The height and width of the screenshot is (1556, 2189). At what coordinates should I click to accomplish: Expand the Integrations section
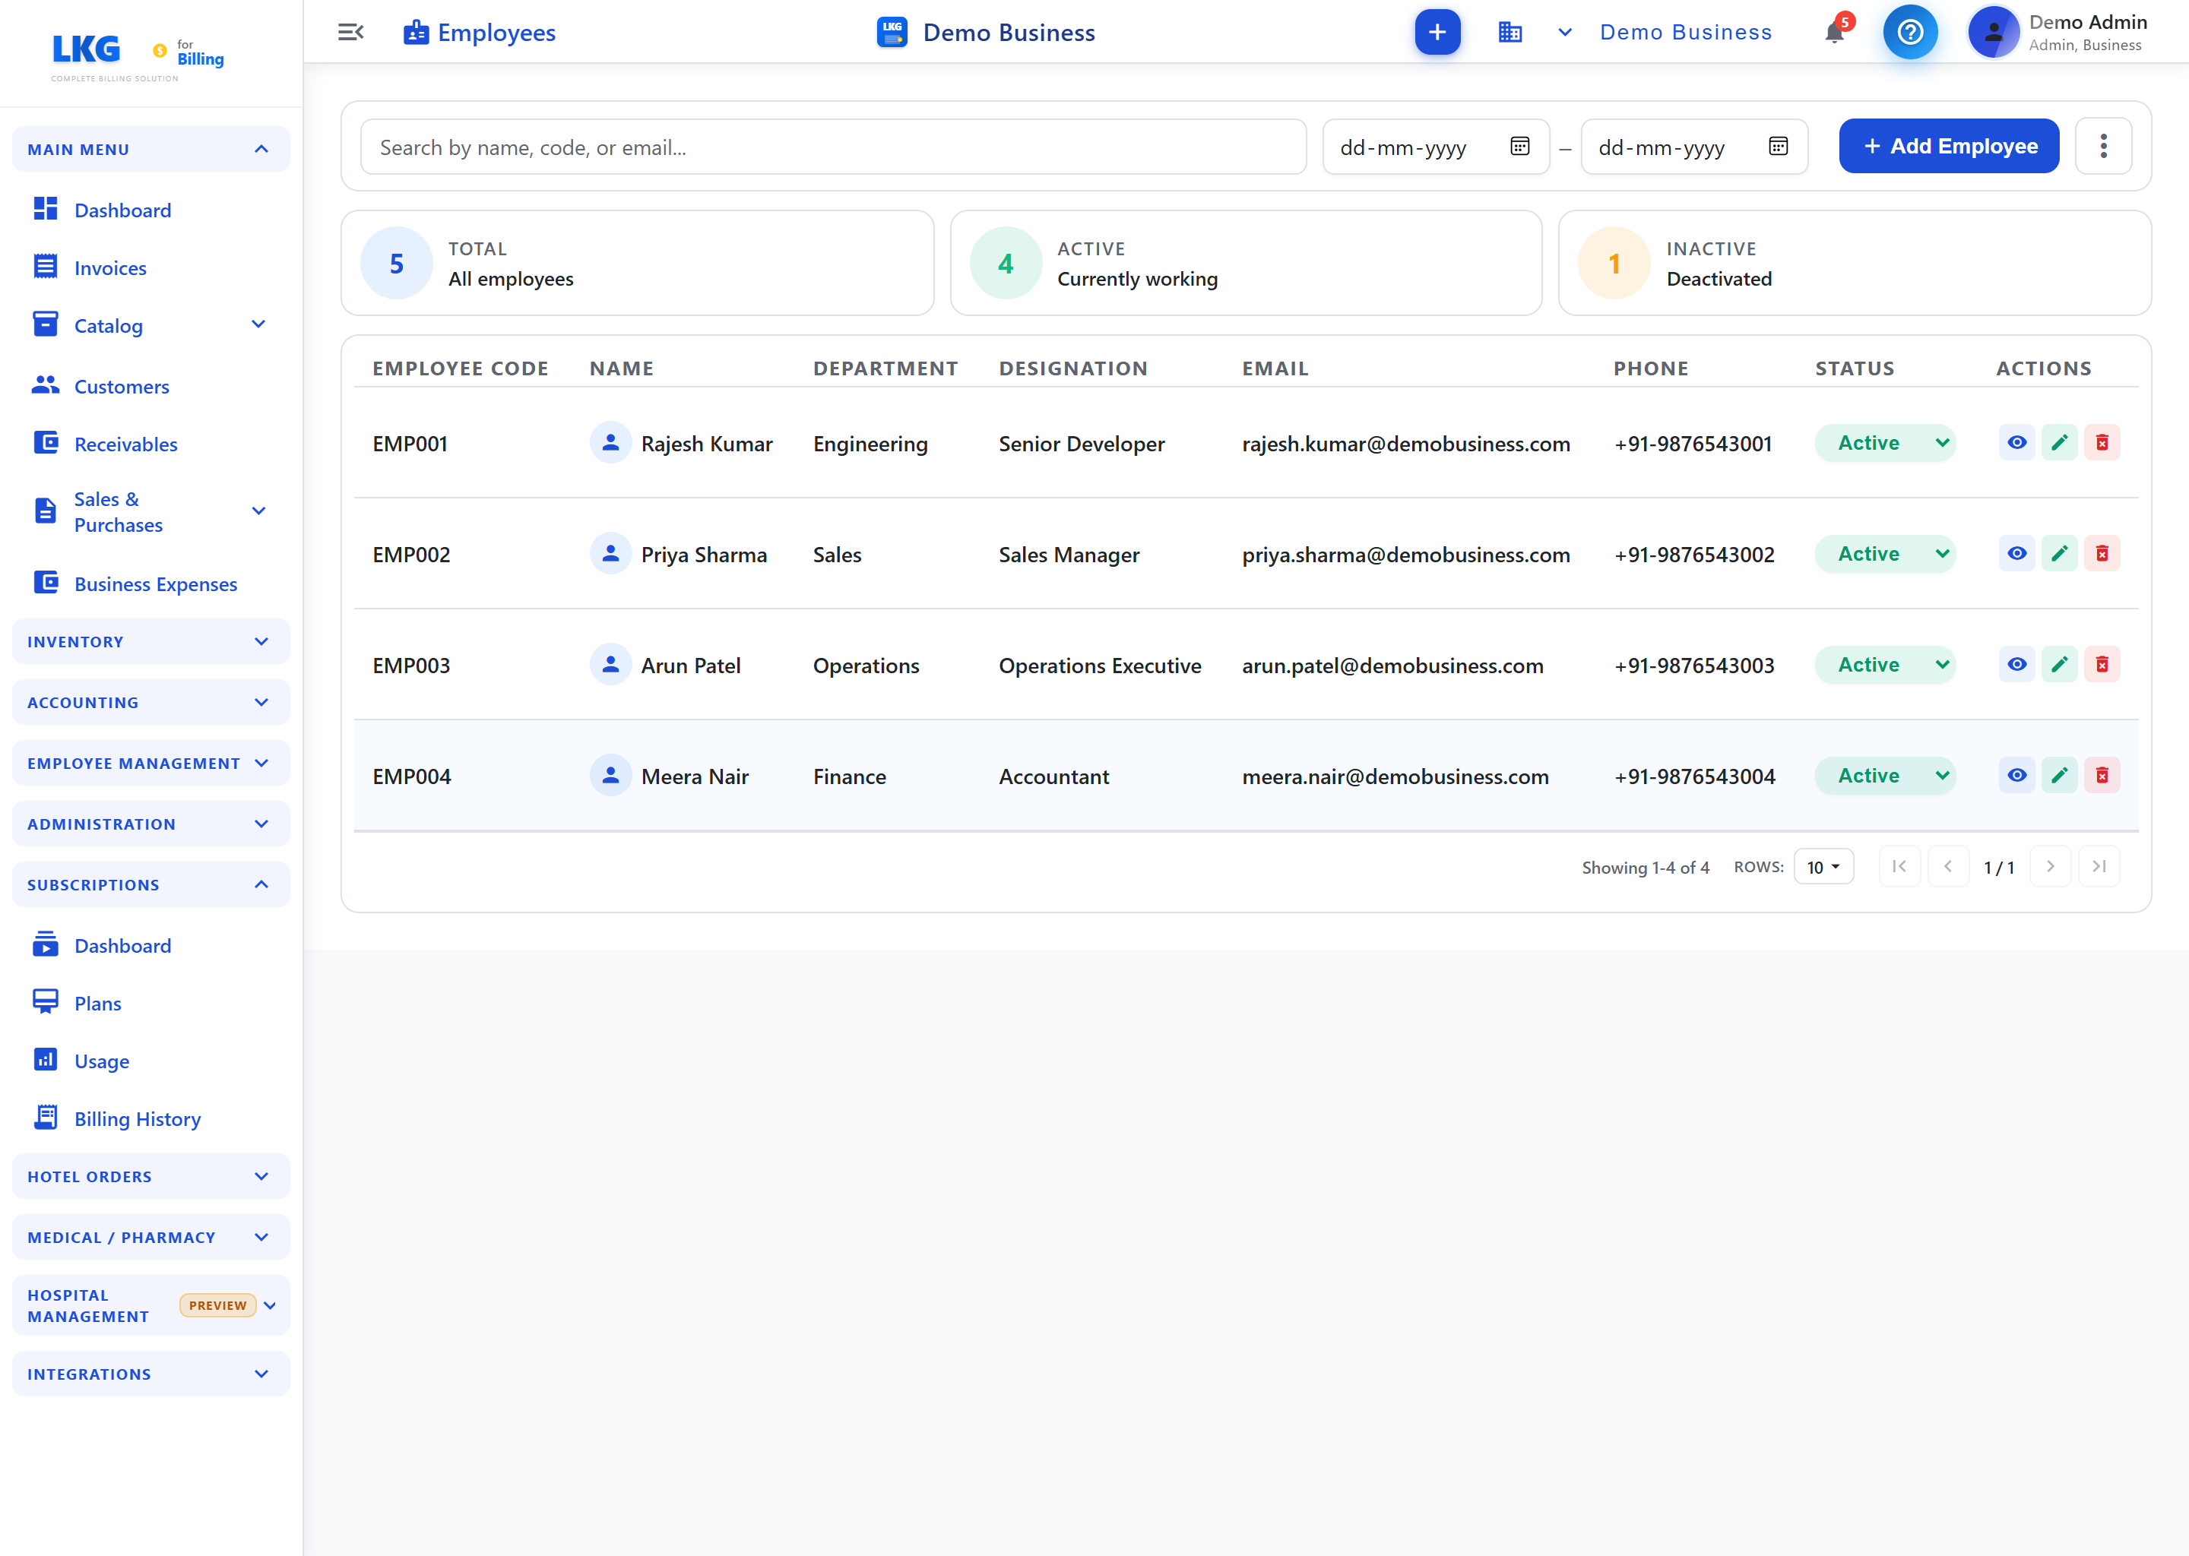(150, 1374)
